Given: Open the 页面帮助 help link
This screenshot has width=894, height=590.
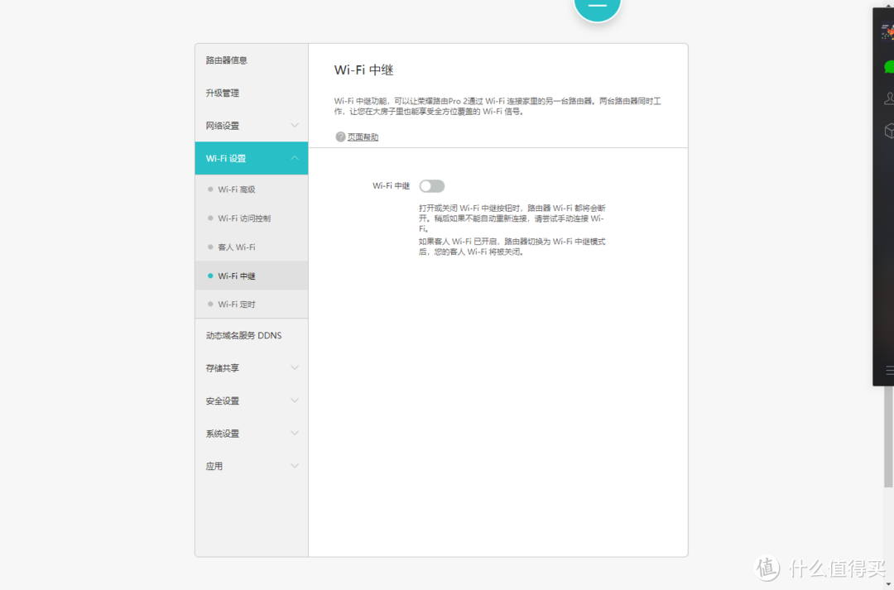Looking at the screenshot, I should click(x=363, y=137).
